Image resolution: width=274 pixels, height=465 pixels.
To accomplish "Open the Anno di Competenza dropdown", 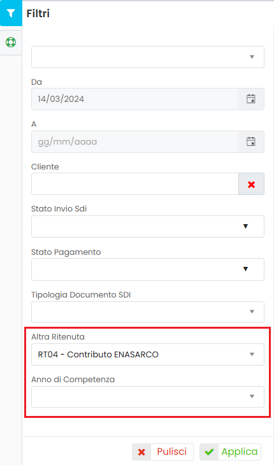I will [x=148, y=397].
